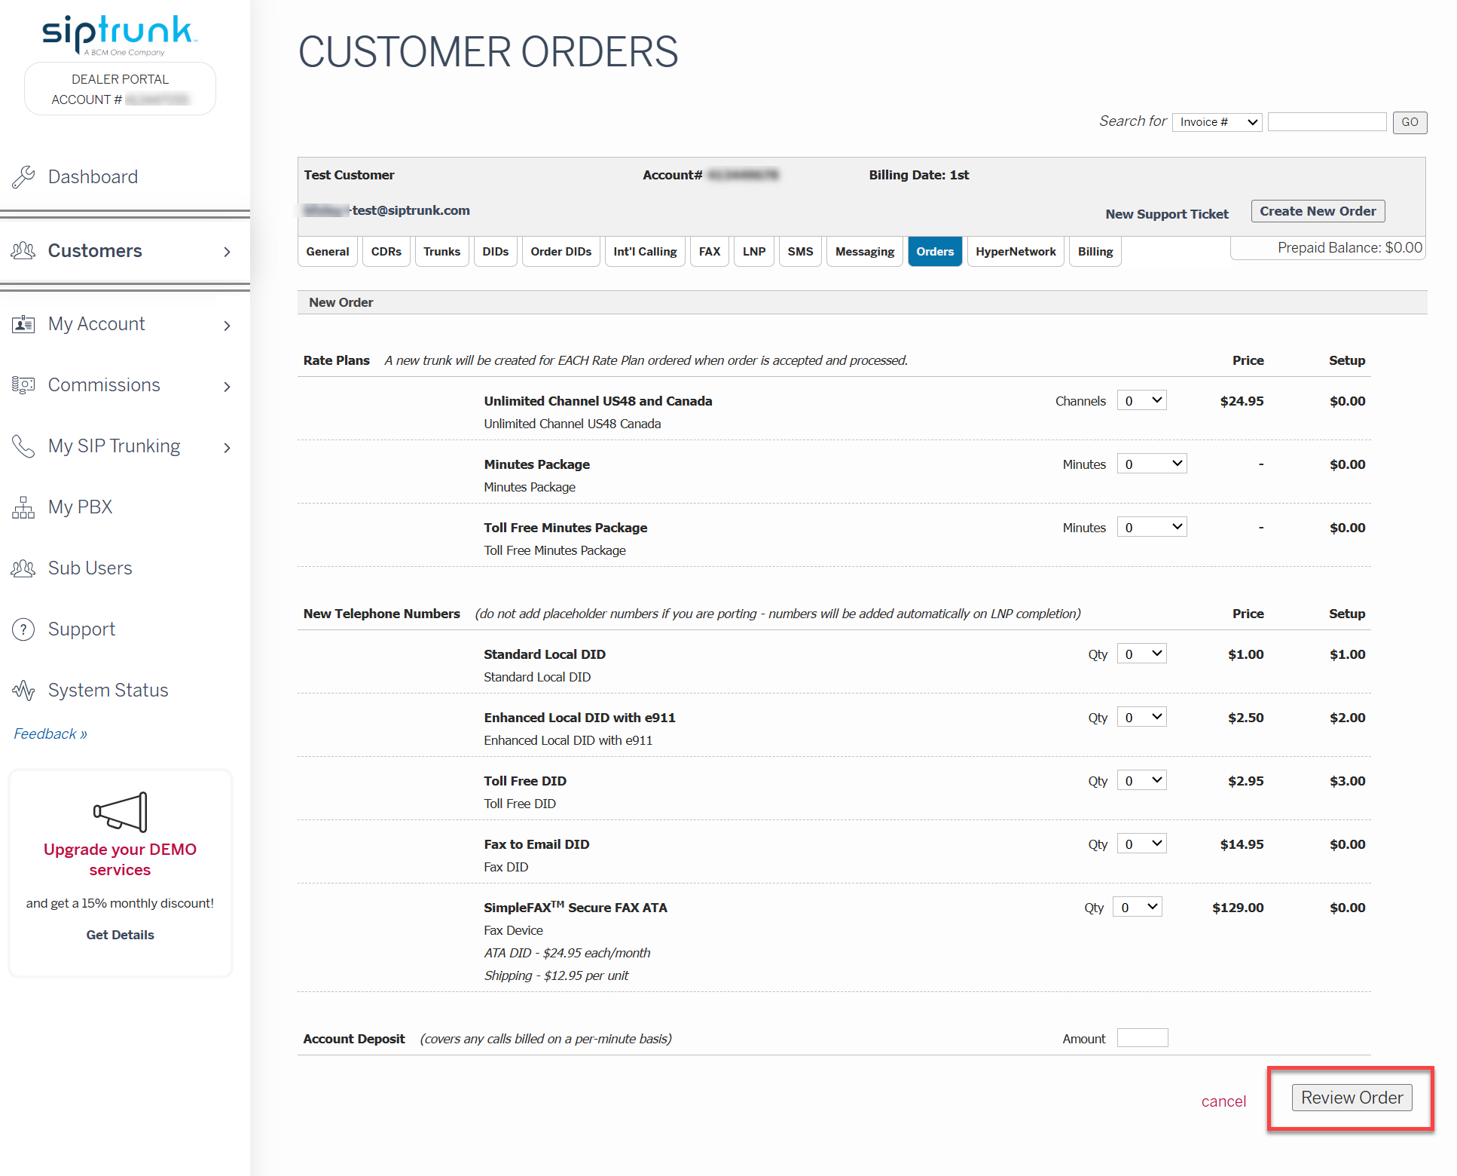
Task: Open Qty dropdown for Toll Free DID
Action: point(1142,781)
